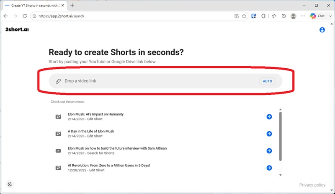Open the Copilot Chat button
The width and height of the screenshot is (335, 194).
pyautogui.click(x=317, y=16)
